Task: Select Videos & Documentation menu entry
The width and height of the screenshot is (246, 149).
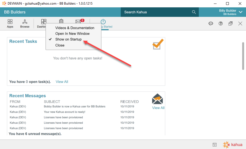Action: (x=75, y=28)
